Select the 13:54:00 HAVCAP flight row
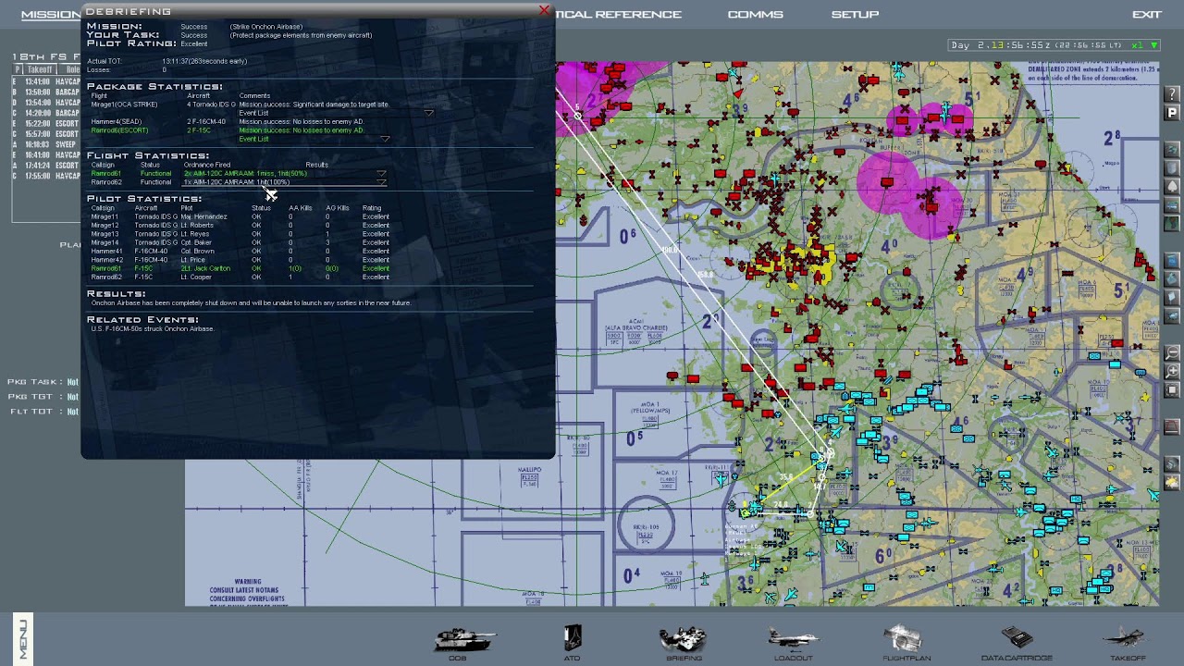Image resolution: width=1184 pixels, height=666 pixels. pos(46,102)
